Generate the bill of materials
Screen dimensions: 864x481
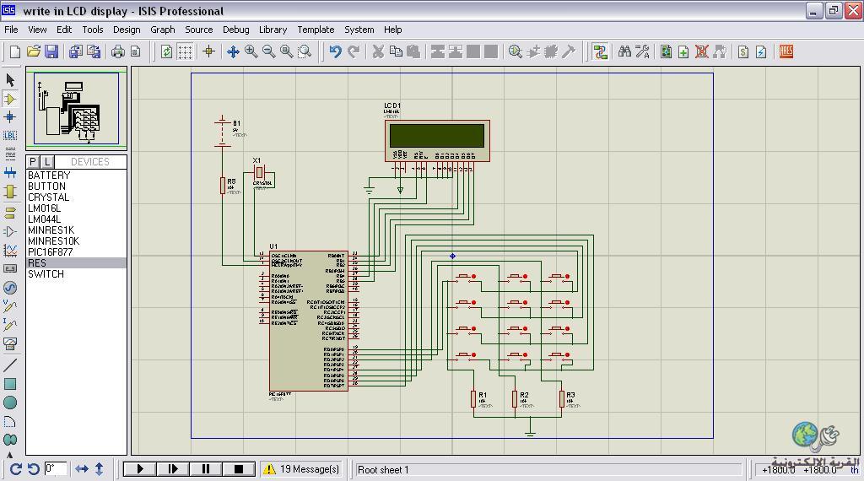[743, 51]
